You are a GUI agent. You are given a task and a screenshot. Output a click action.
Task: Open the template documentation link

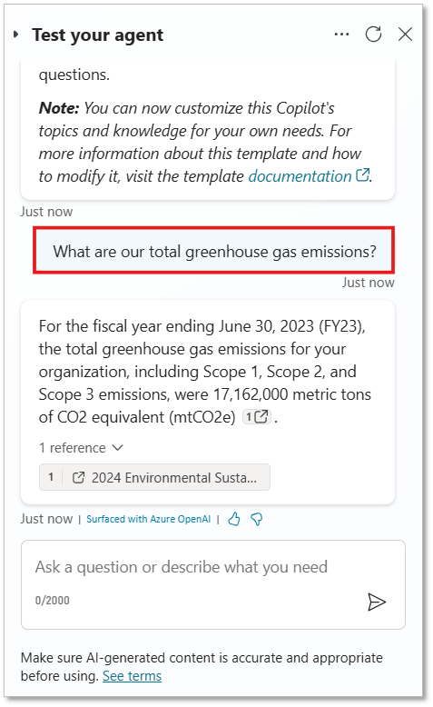[300, 176]
